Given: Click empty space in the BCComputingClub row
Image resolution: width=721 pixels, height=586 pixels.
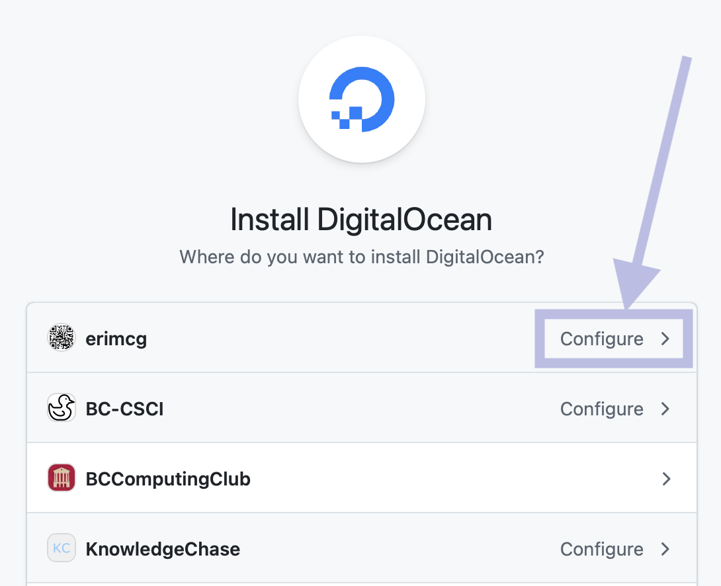Looking at the screenshot, I should tap(430, 479).
